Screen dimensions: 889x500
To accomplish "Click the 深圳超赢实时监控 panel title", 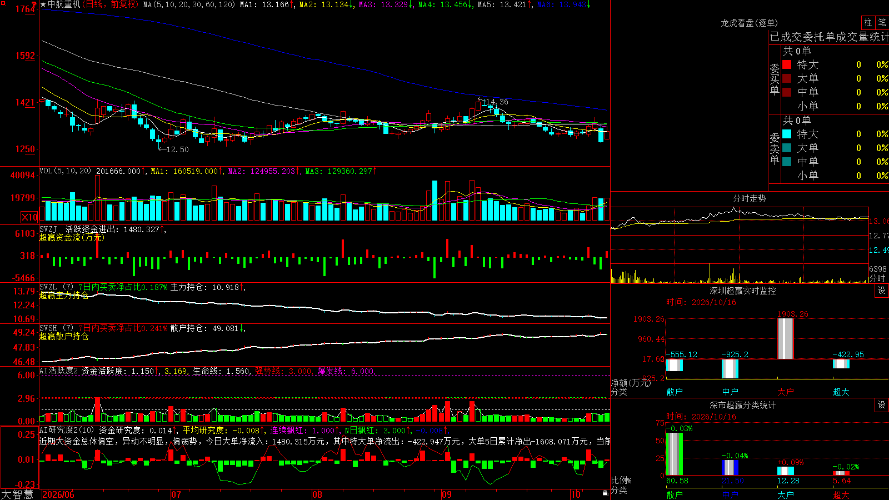I will [743, 291].
